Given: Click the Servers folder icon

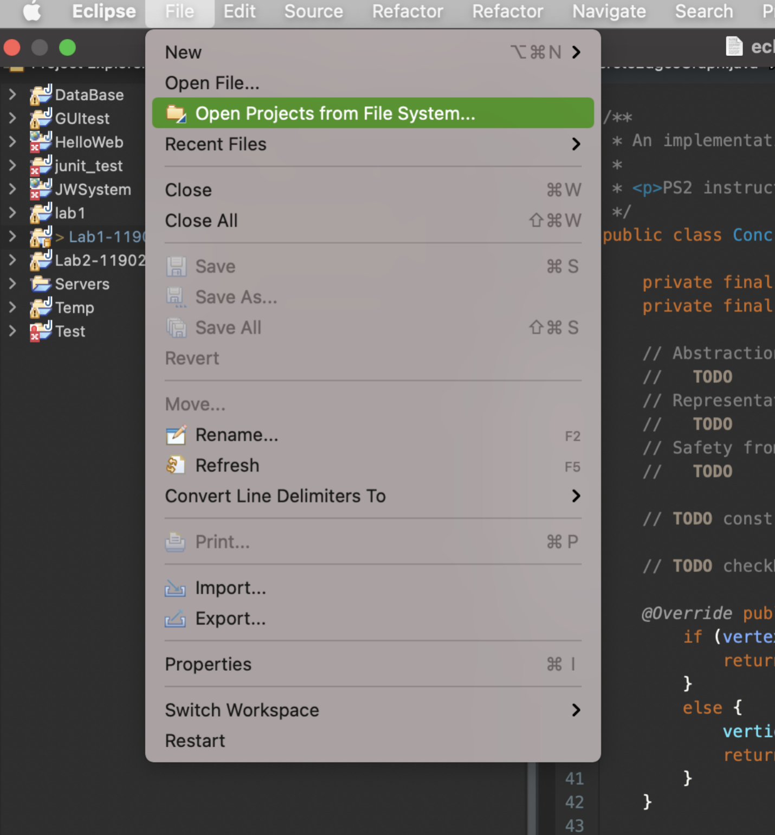Looking at the screenshot, I should 41,284.
